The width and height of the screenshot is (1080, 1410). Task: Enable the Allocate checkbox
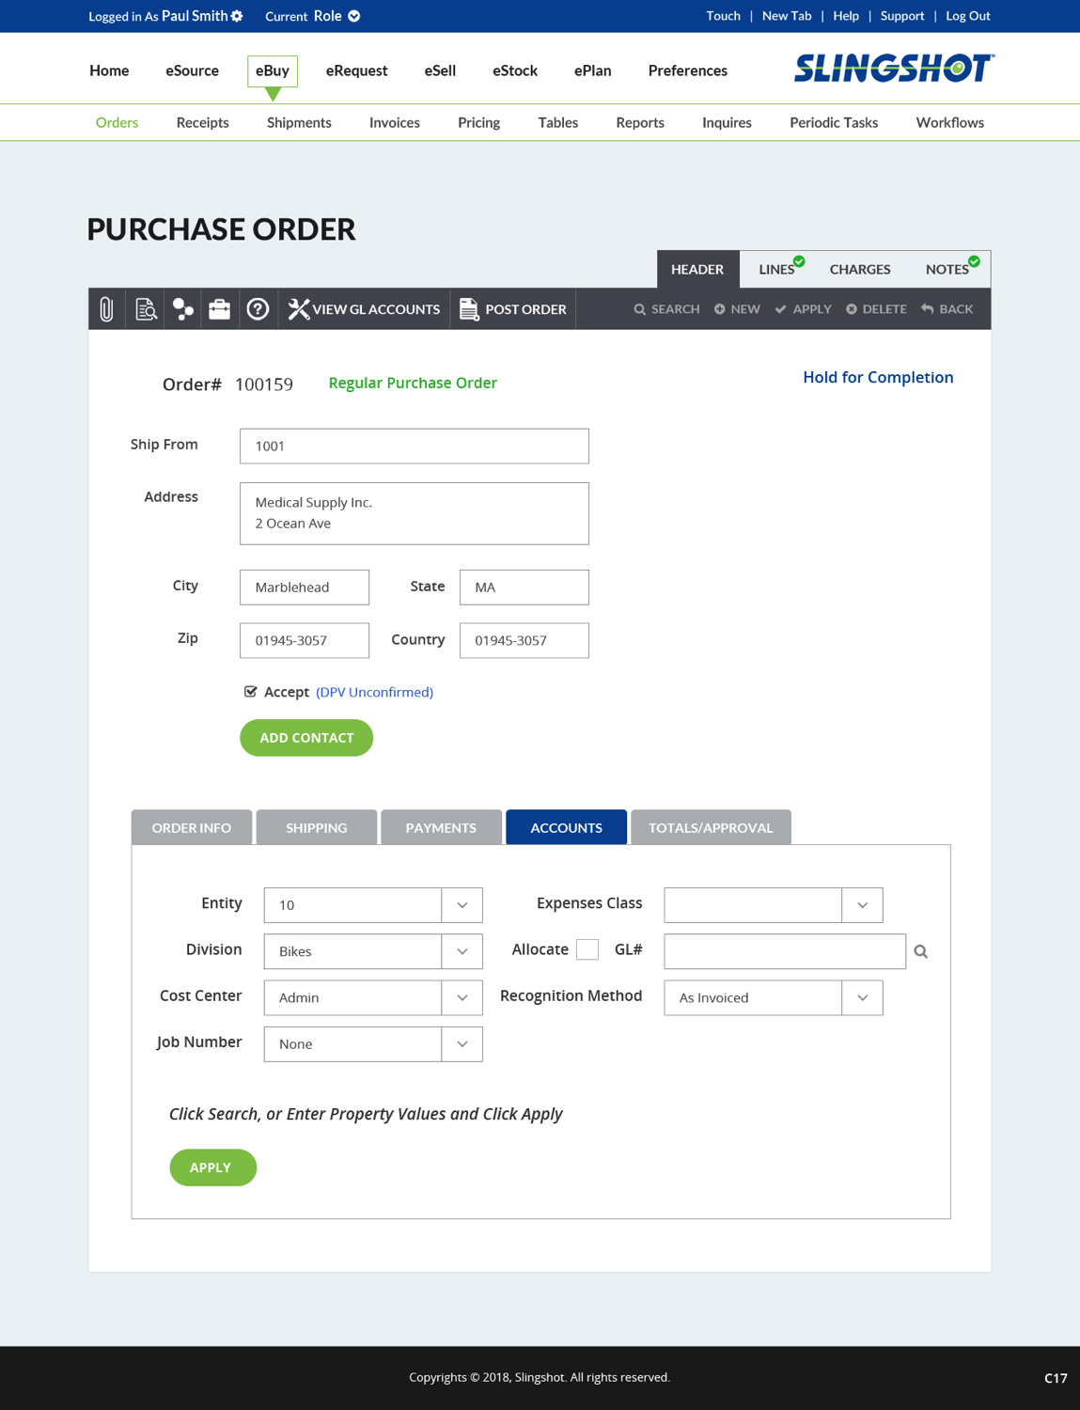coord(587,950)
